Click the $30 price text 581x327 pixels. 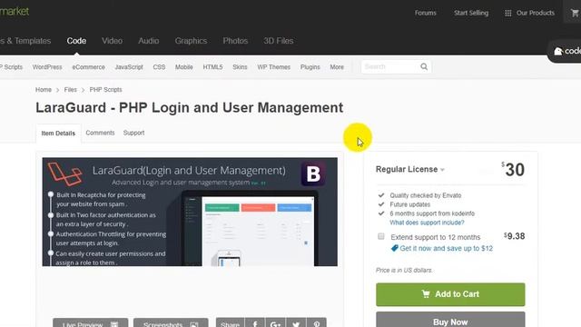pos(513,170)
